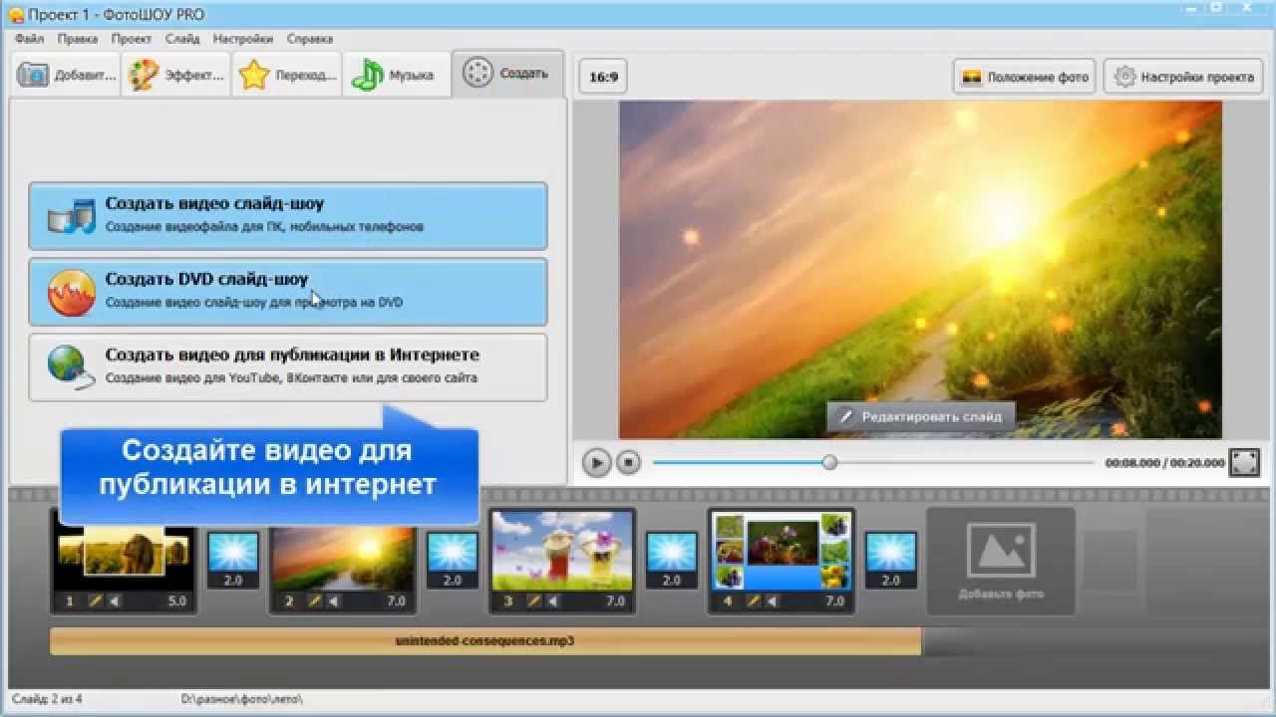1276x717 pixels.
Task: Open the Настройки menu in menu bar
Action: [242, 39]
